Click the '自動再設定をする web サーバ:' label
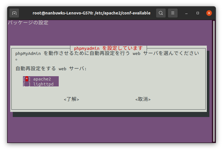 [x=51, y=69]
